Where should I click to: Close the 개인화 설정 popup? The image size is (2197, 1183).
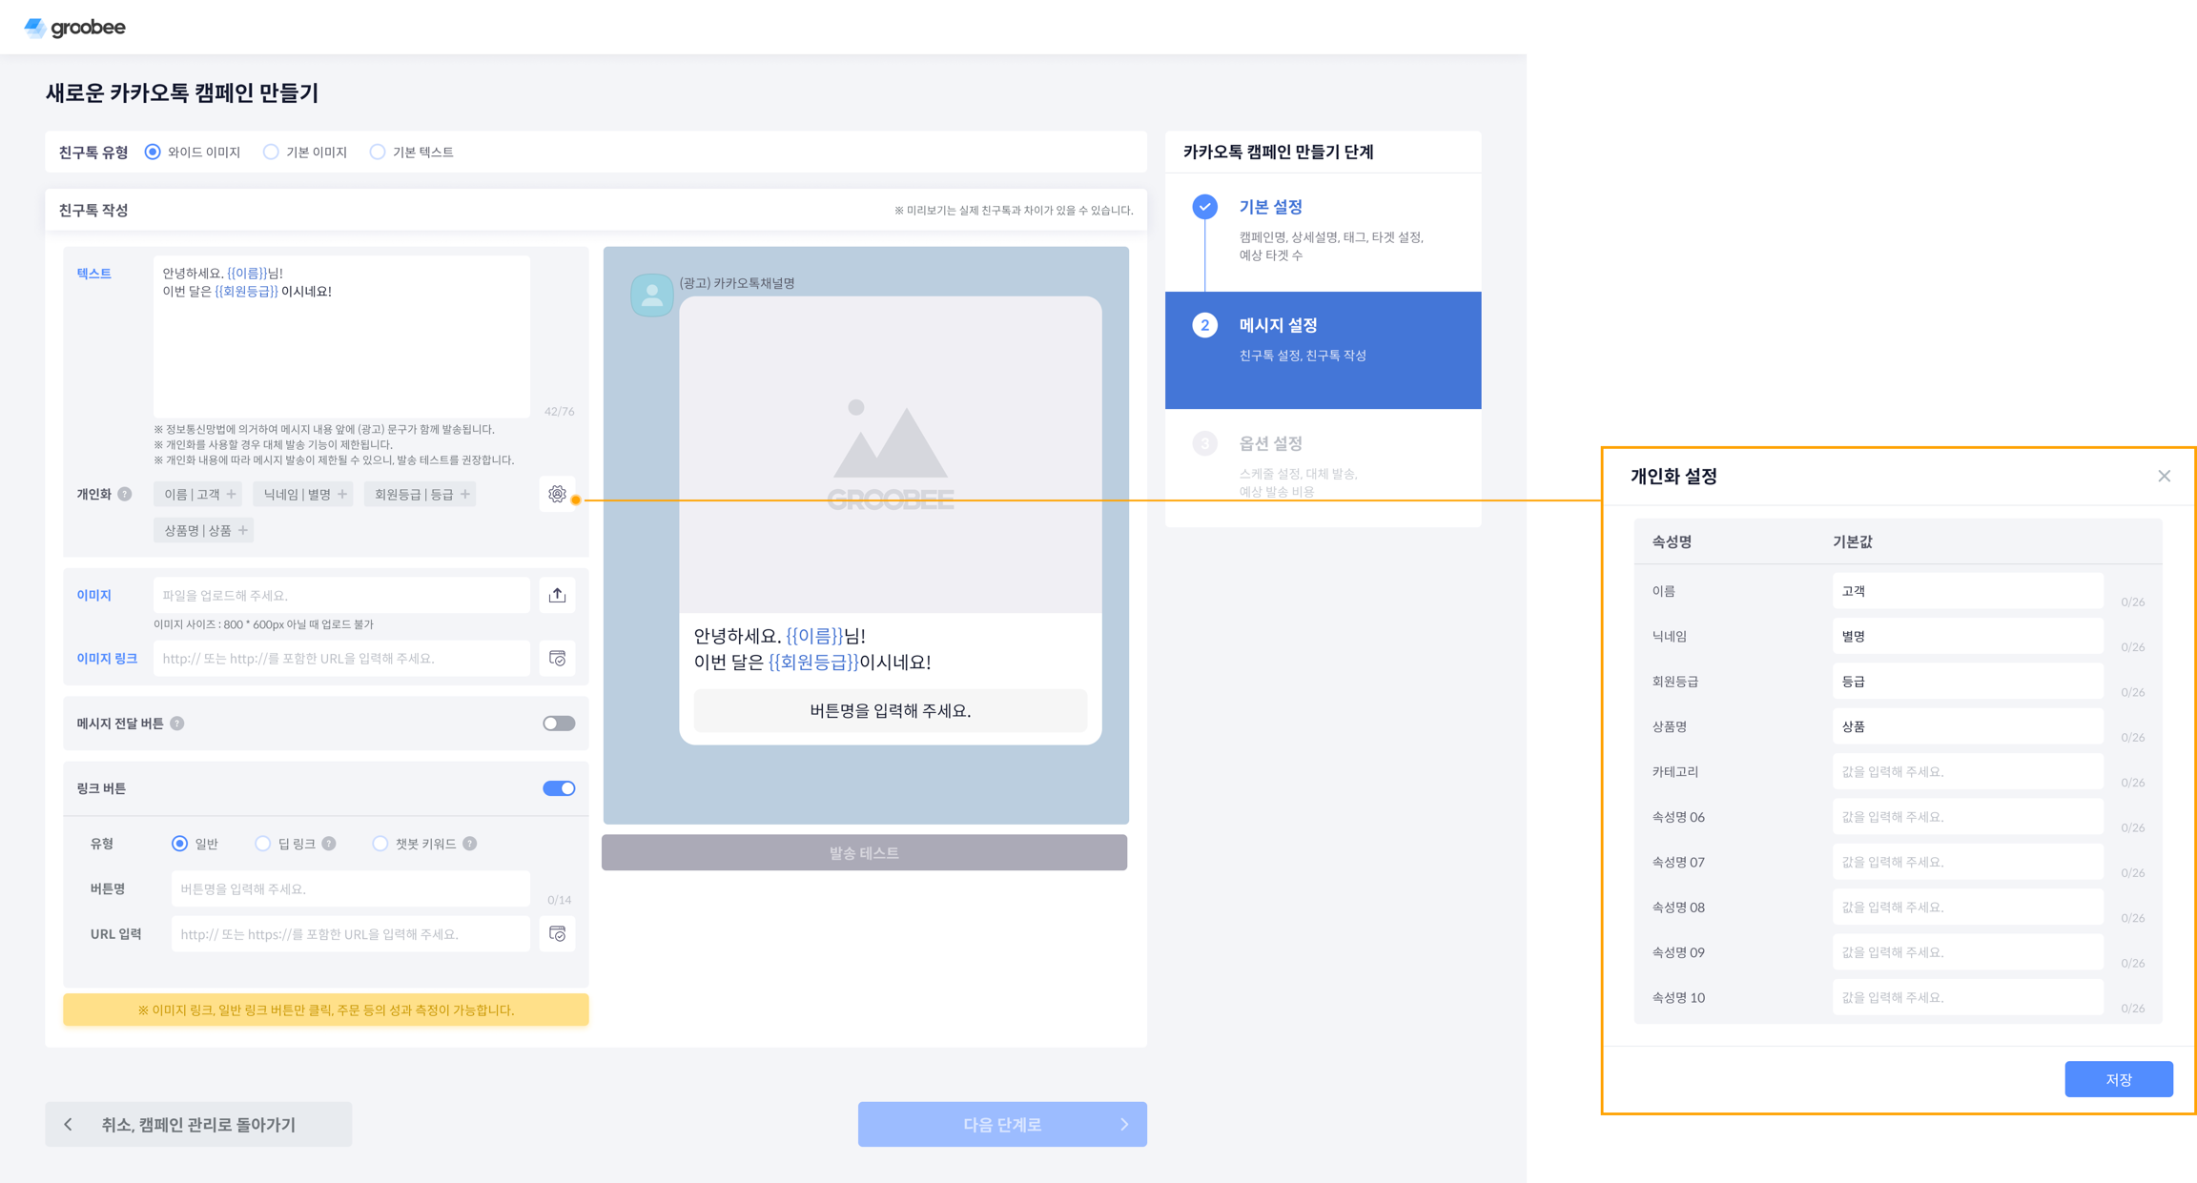[2164, 476]
